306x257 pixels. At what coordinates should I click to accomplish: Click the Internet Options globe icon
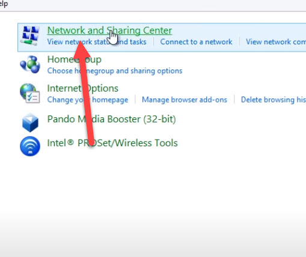[x=30, y=93]
